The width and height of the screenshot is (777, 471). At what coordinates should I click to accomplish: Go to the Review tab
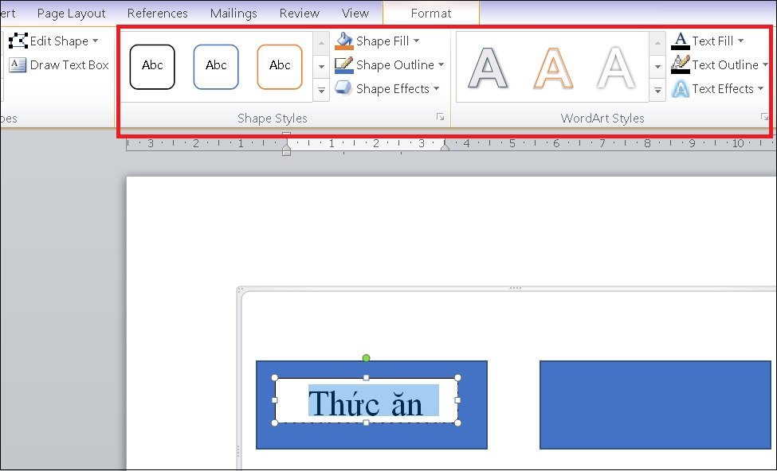pyautogui.click(x=300, y=14)
